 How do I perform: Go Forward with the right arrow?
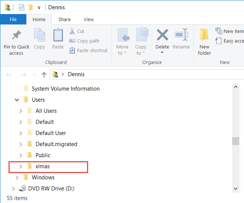23,75
